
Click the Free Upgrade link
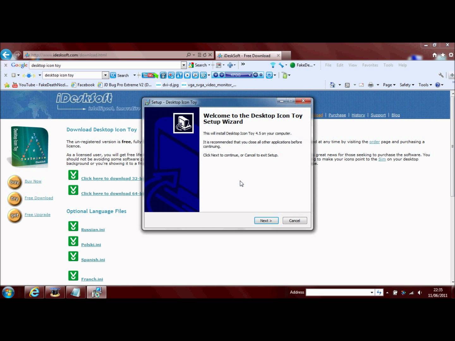[38, 215]
